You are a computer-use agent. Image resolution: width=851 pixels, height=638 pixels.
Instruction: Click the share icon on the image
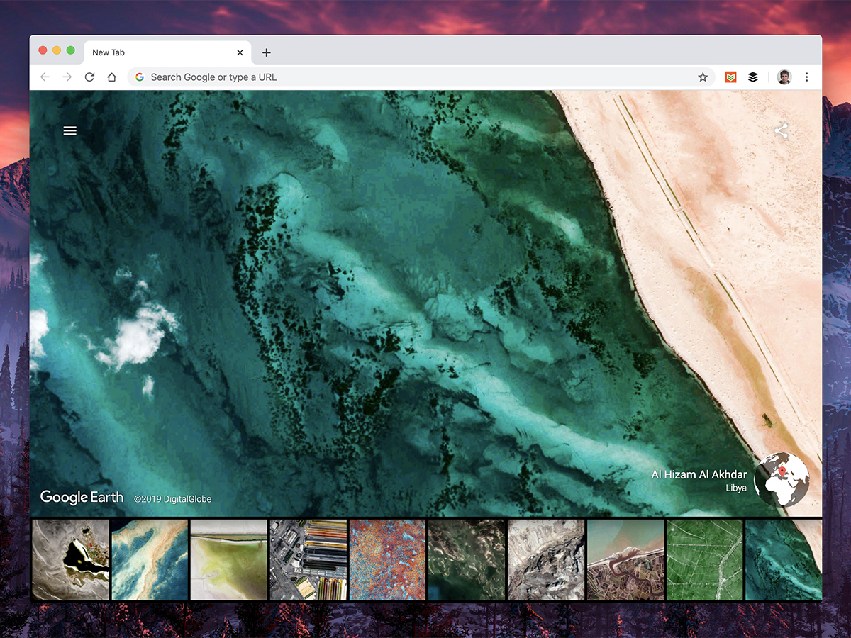[781, 131]
